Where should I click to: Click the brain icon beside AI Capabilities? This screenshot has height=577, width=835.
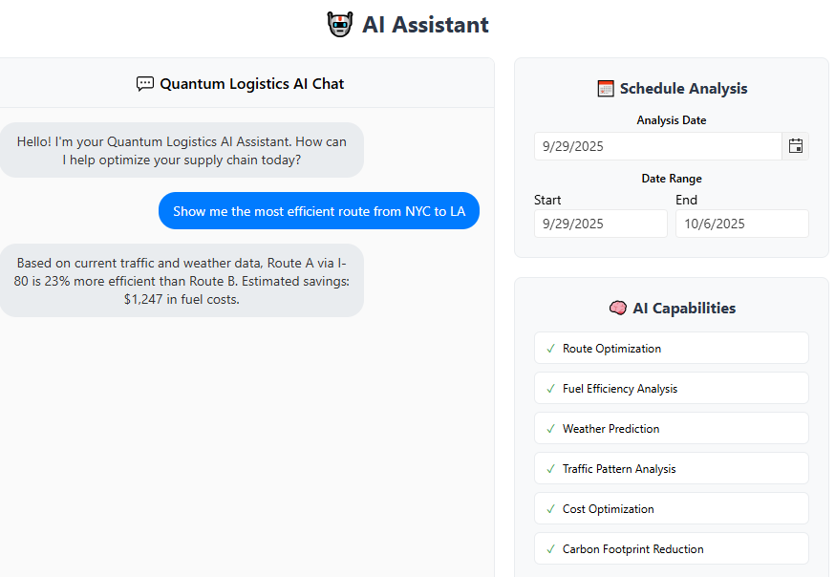(617, 309)
